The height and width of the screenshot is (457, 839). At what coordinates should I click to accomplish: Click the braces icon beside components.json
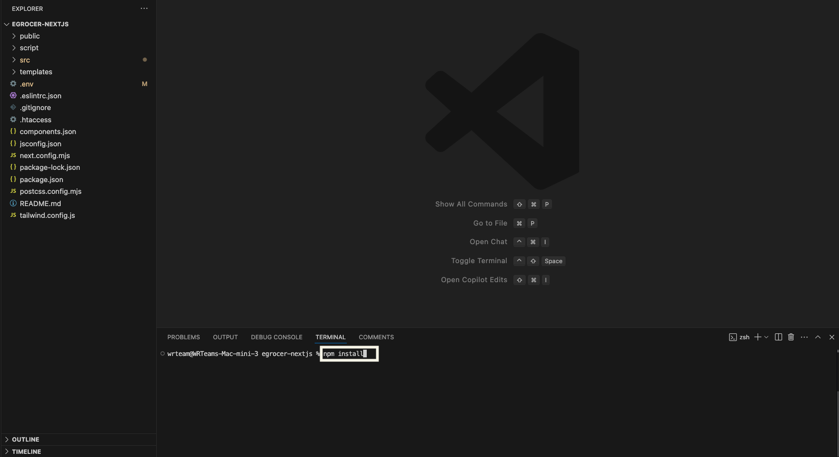point(13,131)
